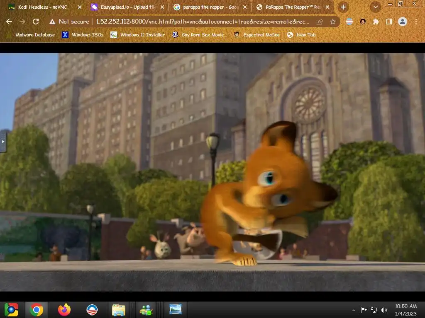The width and height of the screenshot is (425, 318).
Task: Close the Kodi Headless - noVNC tab
Action: click(x=79, y=7)
